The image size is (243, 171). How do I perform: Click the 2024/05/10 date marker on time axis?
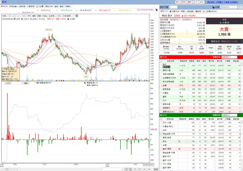[x=148, y=164]
